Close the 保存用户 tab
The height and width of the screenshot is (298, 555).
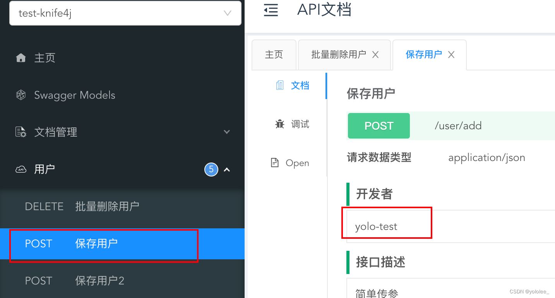[451, 55]
